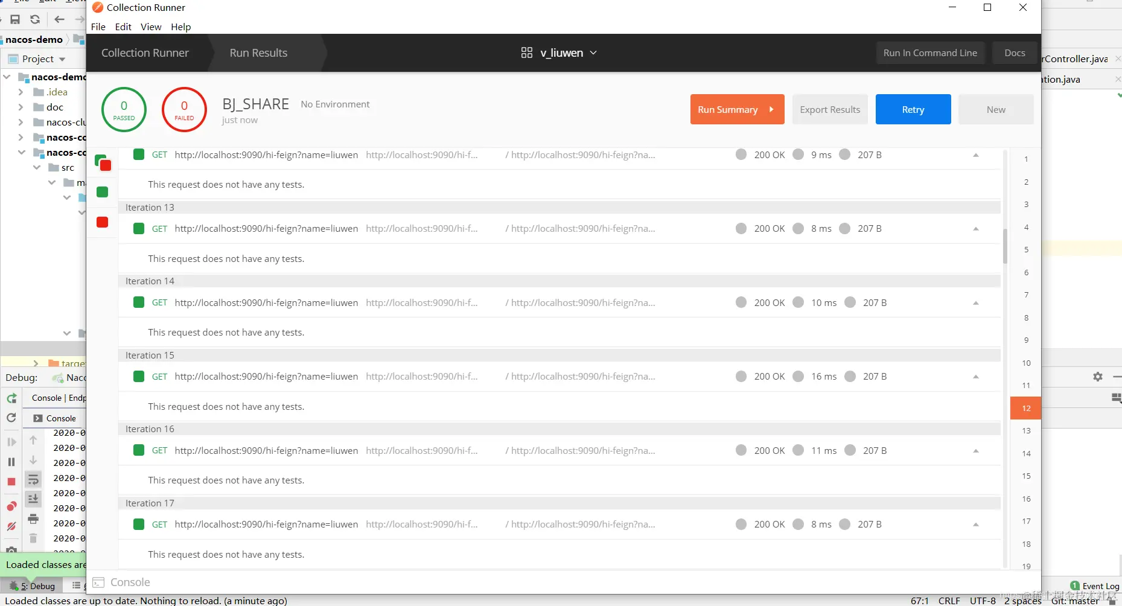Image resolution: width=1122 pixels, height=606 pixels.
Task: Click the down arrow in console toolbar
Action: (33, 460)
